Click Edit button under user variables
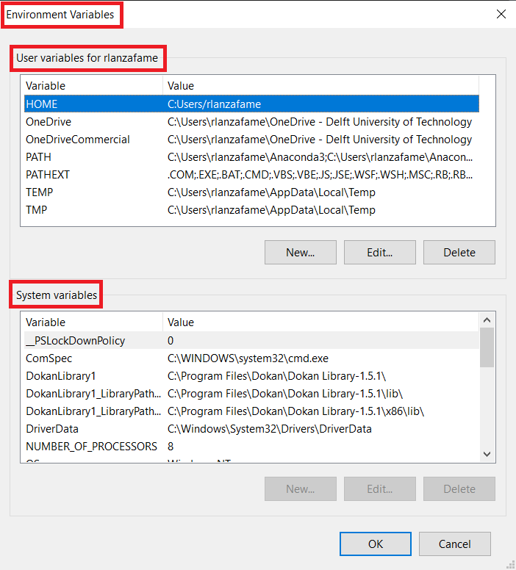This screenshot has height=570, width=516. coord(379,252)
